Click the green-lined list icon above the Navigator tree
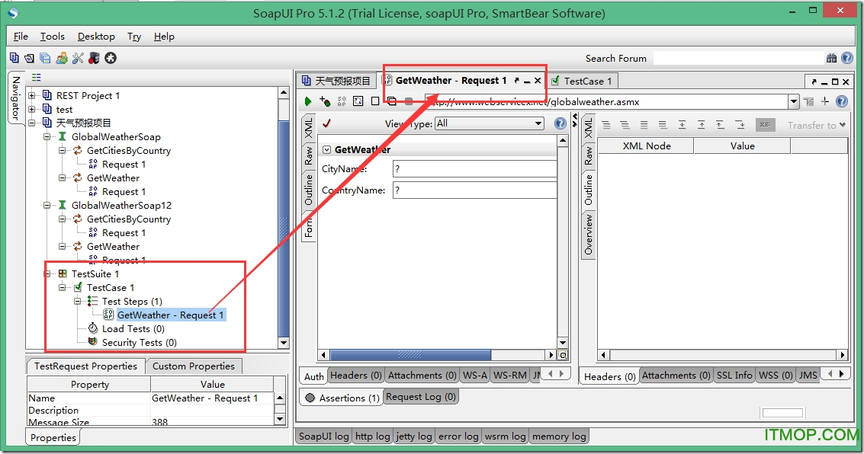The height and width of the screenshot is (454, 864). (37, 77)
